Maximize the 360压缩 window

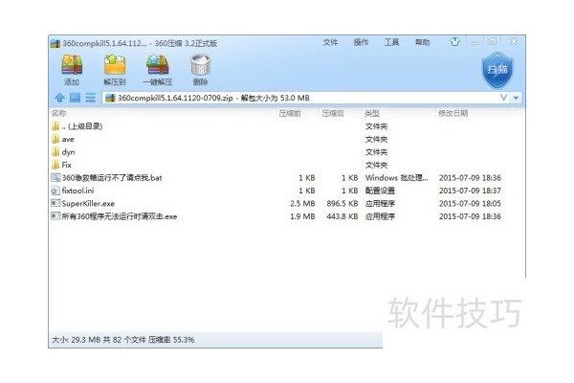click(x=493, y=42)
